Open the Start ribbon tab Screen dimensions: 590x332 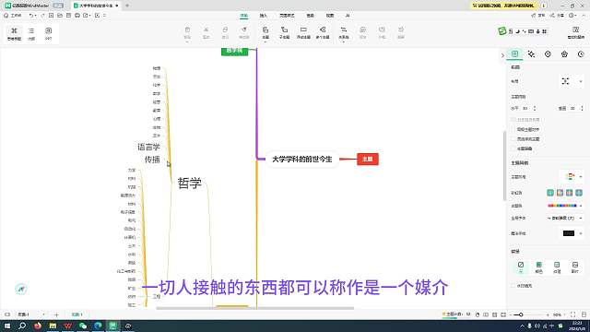pyautogui.click(x=244, y=16)
